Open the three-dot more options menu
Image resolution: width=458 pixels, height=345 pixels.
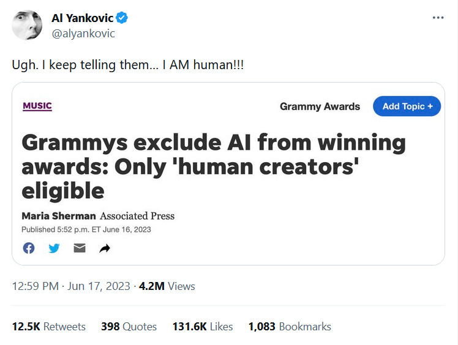(438, 18)
